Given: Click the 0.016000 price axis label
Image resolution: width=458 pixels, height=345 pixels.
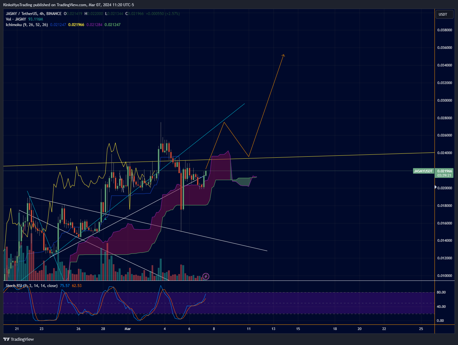Looking at the screenshot, I should point(445,223).
